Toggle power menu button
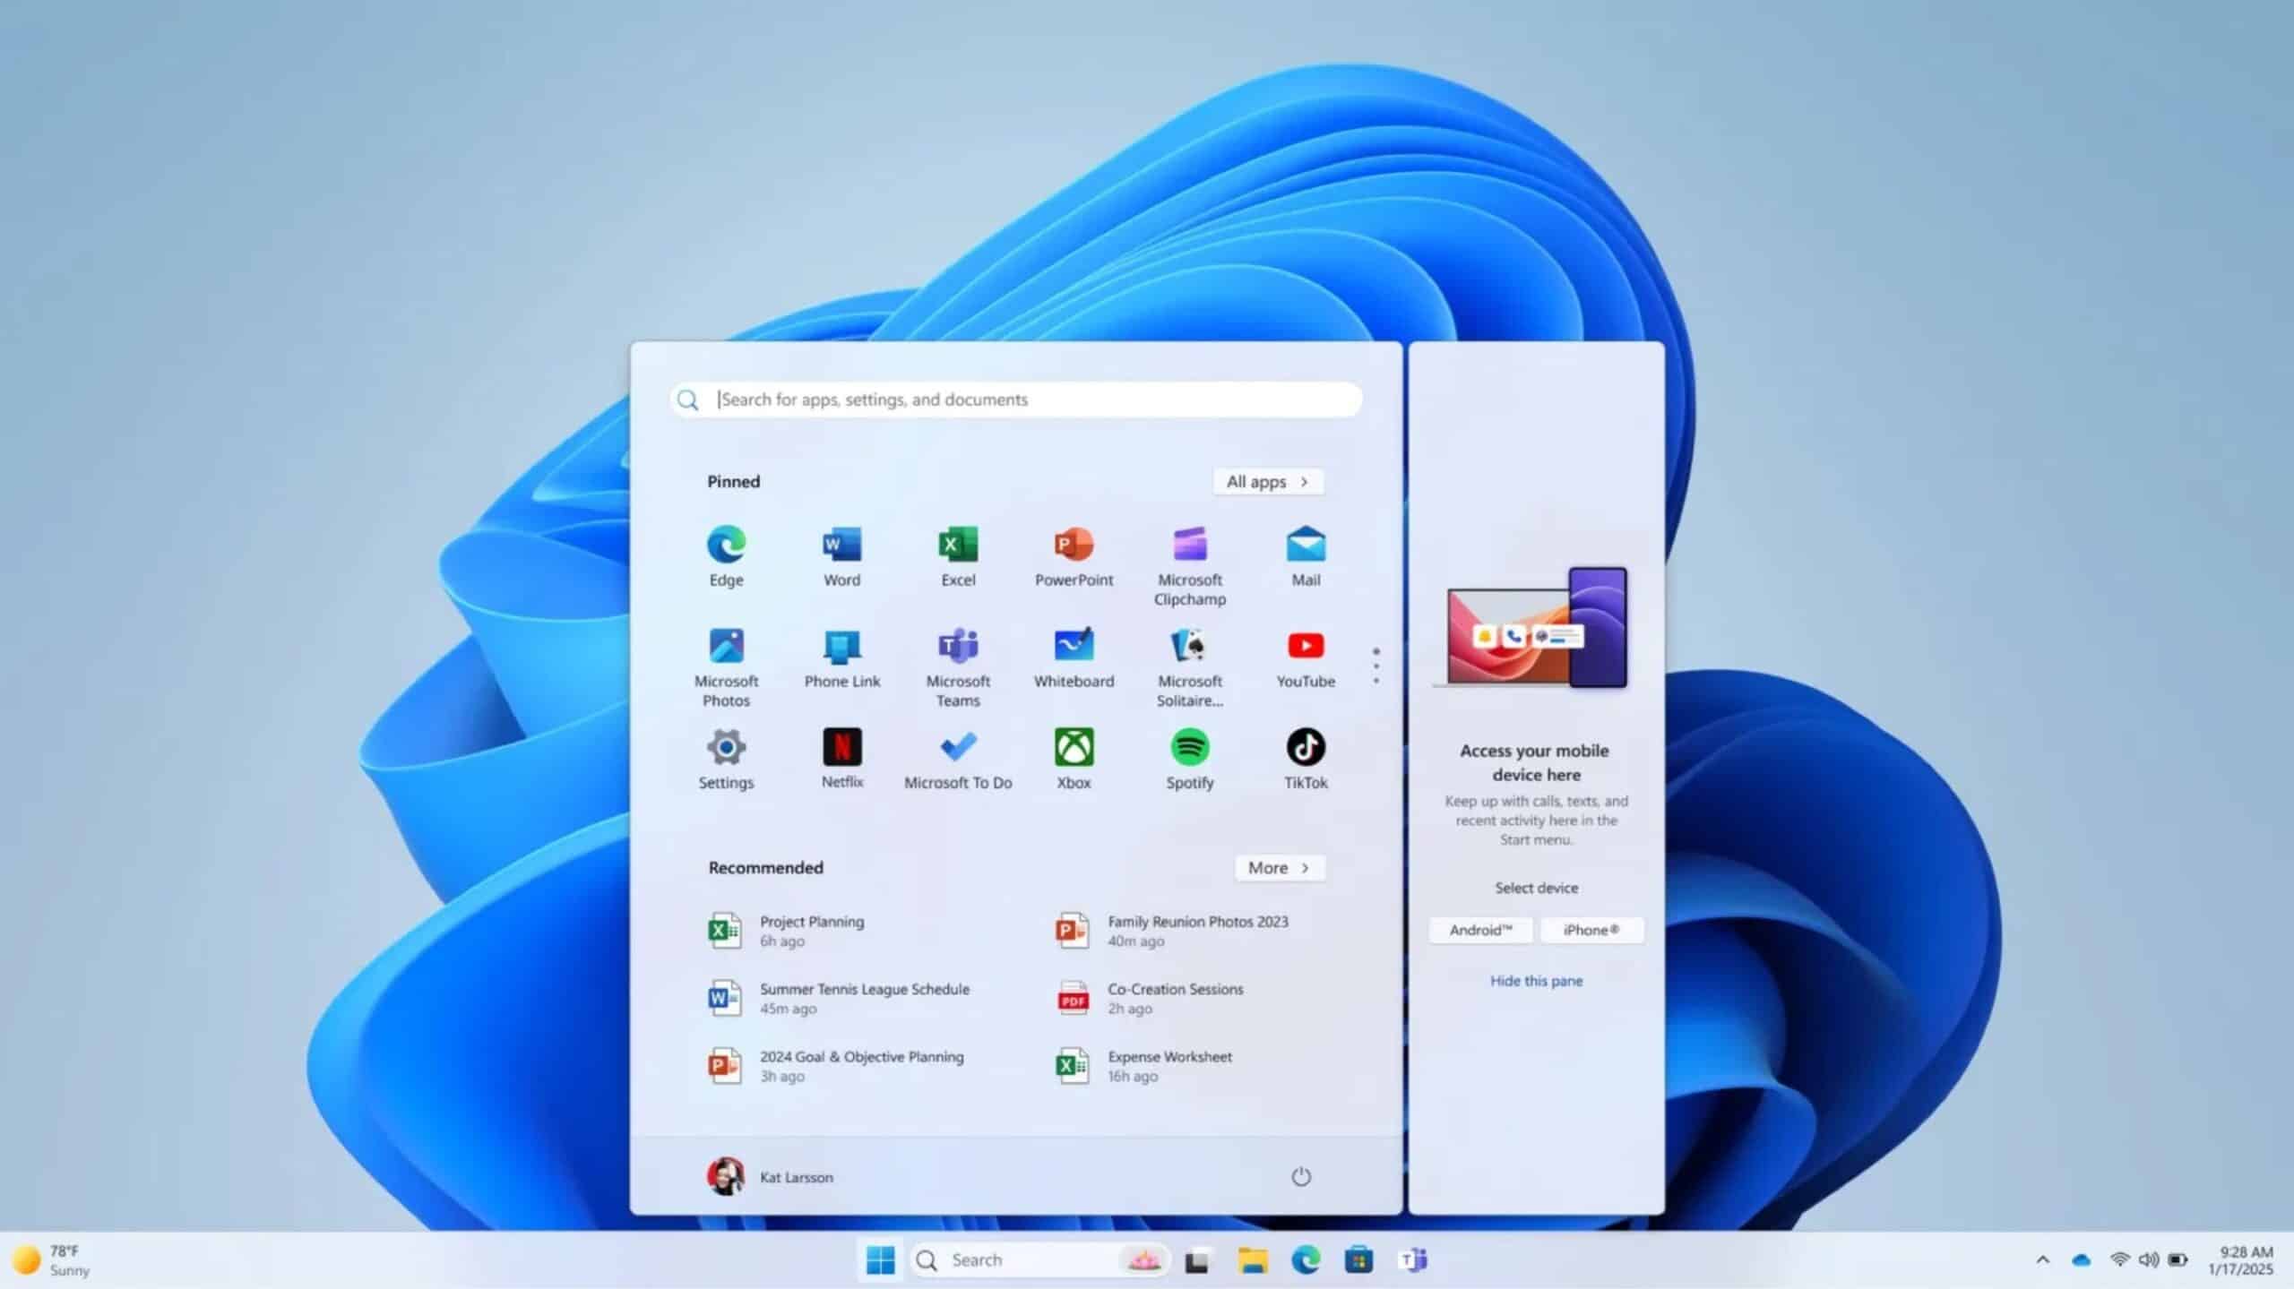2294x1289 pixels. pyautogui.click(x=1301, y=1175)
